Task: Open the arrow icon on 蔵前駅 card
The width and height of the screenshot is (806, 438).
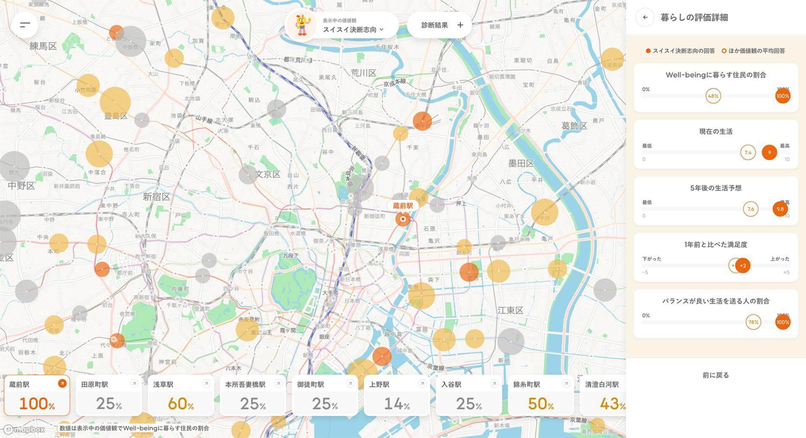Action: pyautogui.click(x=62, y=384)
